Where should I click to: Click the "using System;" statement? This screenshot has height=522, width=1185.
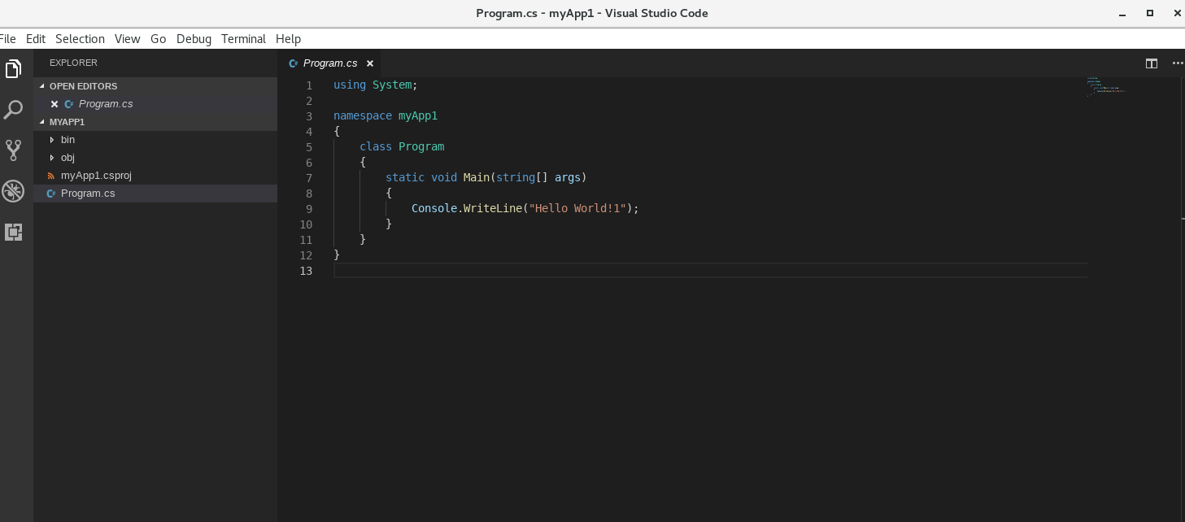(x=375, y=85)
